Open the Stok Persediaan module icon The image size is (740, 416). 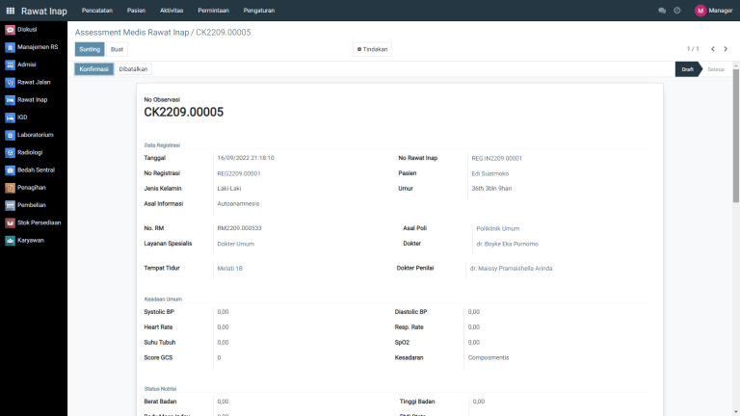10,222
